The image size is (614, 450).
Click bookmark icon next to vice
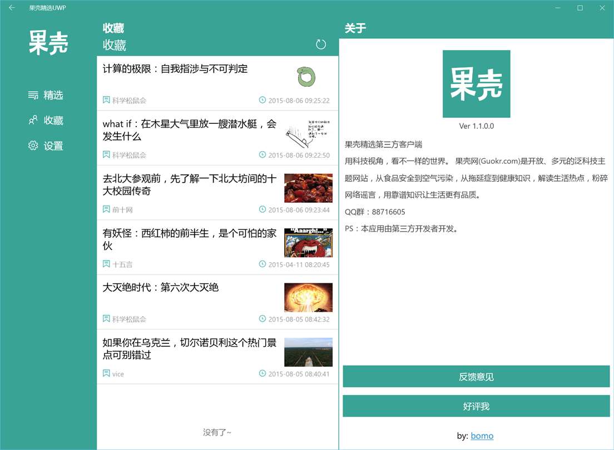click(x=106, y=373)
